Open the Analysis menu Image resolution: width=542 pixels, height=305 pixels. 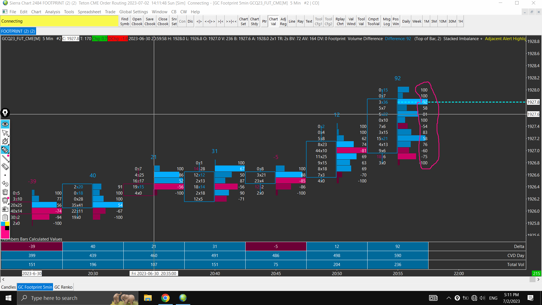coord(53,12)
